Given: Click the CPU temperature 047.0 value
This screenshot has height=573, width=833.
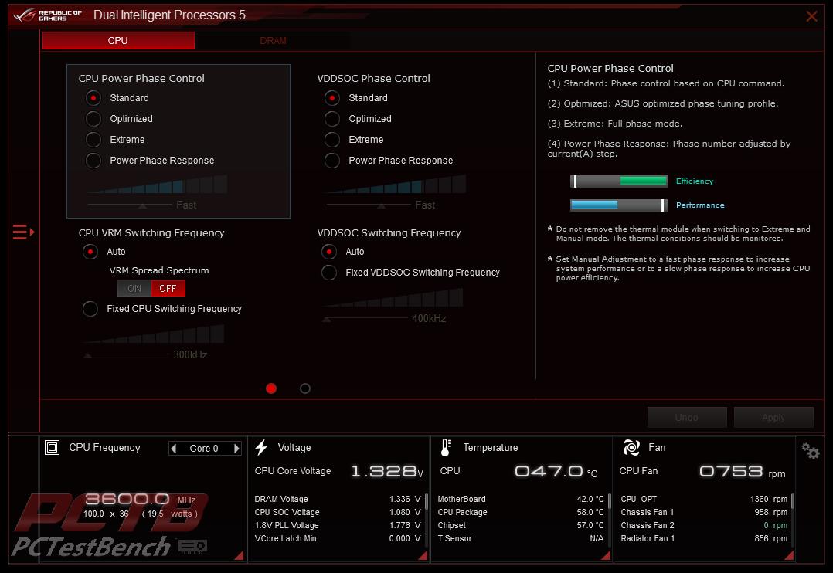Looking at the screenshot, I should [x=556, y=471].
